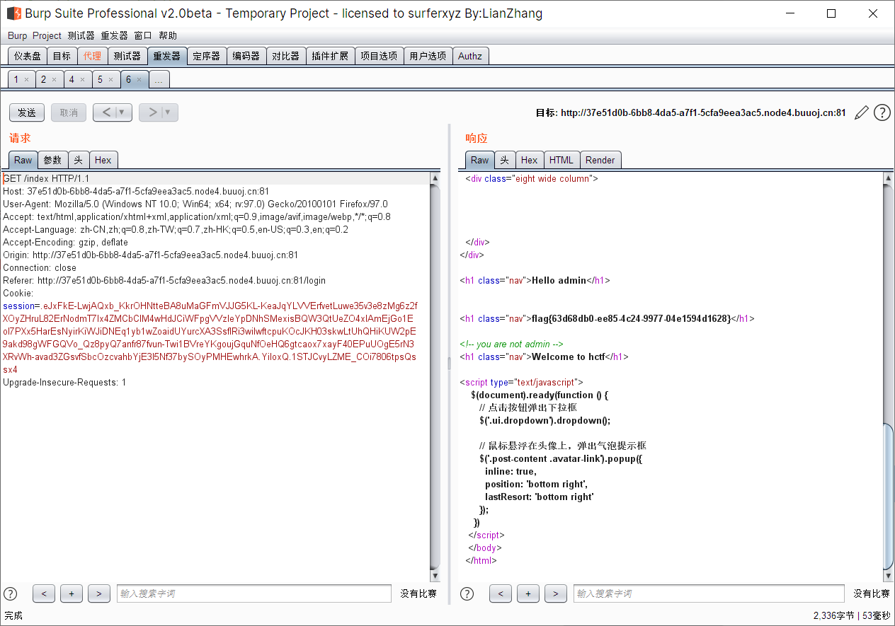Image resolution: width=895 pixels, height=626 pixels.
Task: Open the repeater help question-mark icon
Action: [x=882, y=112]
